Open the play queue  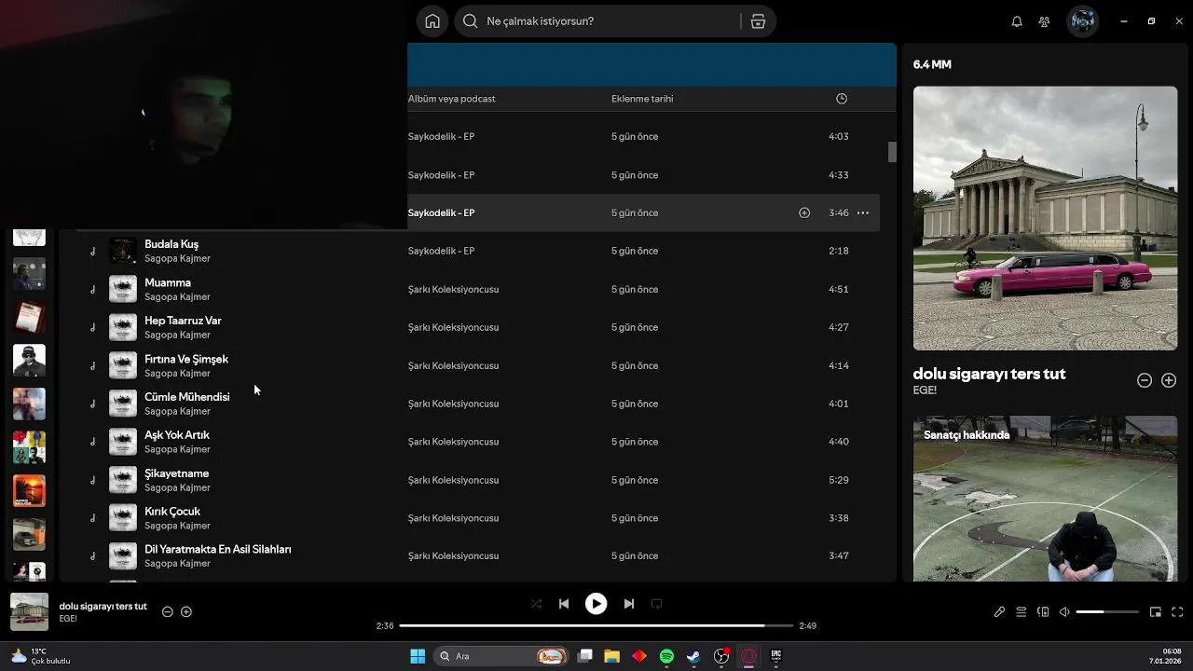coord(1022,612)
